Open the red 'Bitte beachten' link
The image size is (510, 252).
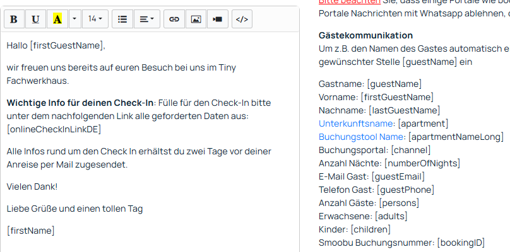coord(349,2)
